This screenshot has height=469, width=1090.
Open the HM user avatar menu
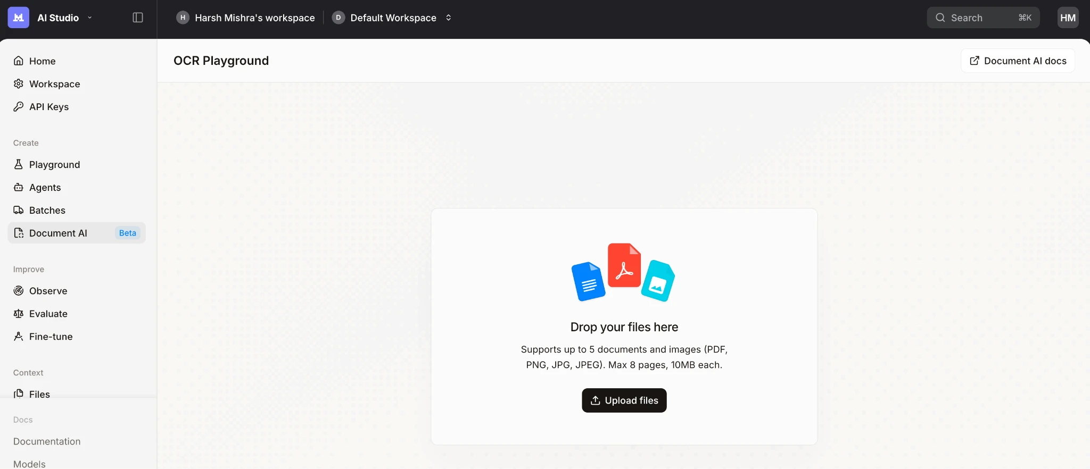click(1068, 18)
